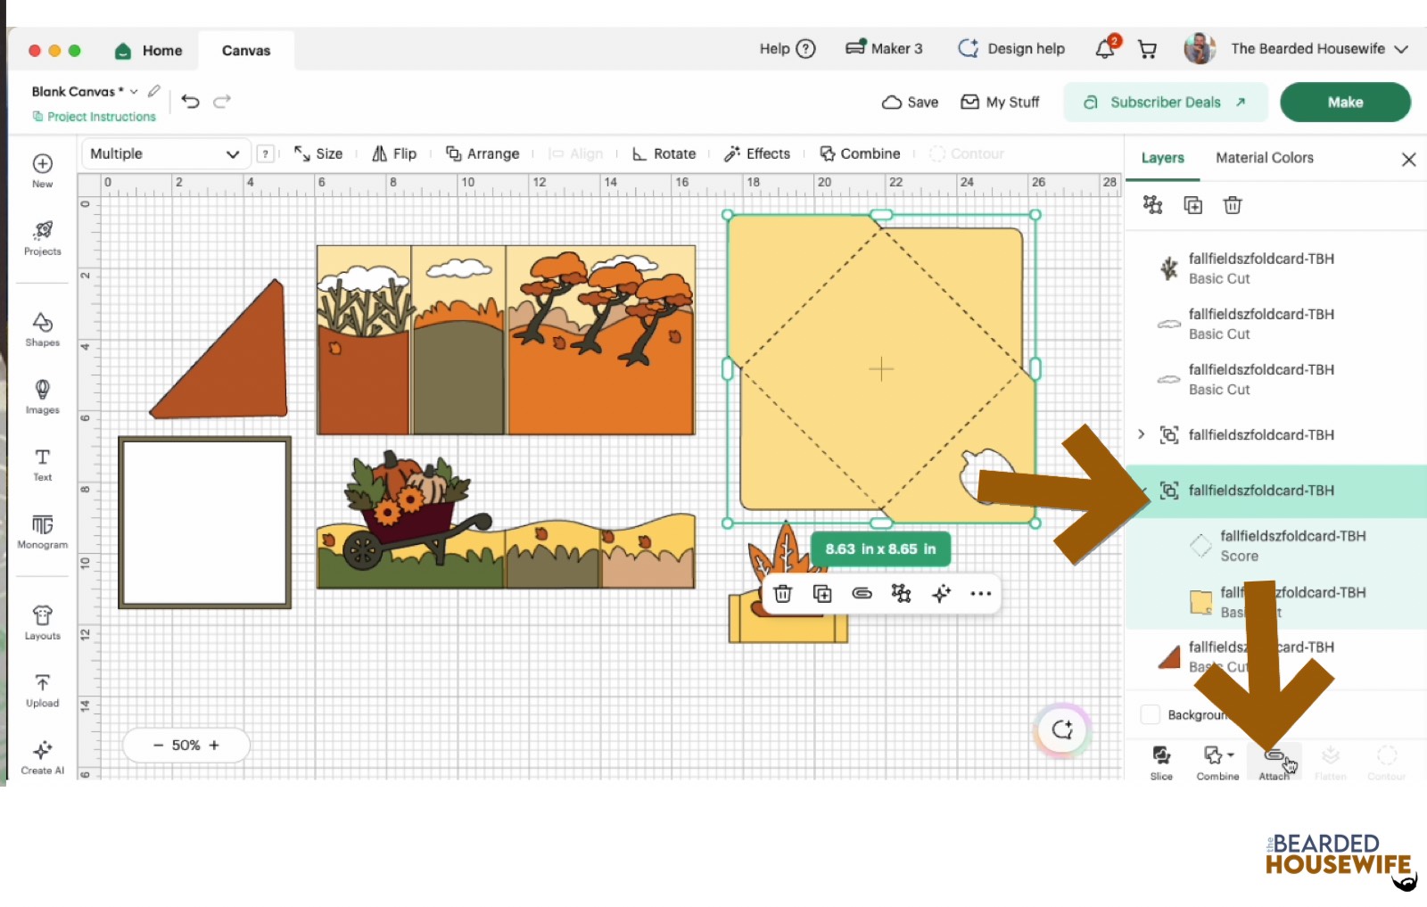Screen dimensions: 1427x907
Task: Duplicate layer from Layers panel toolbar
Action: 1193,205
